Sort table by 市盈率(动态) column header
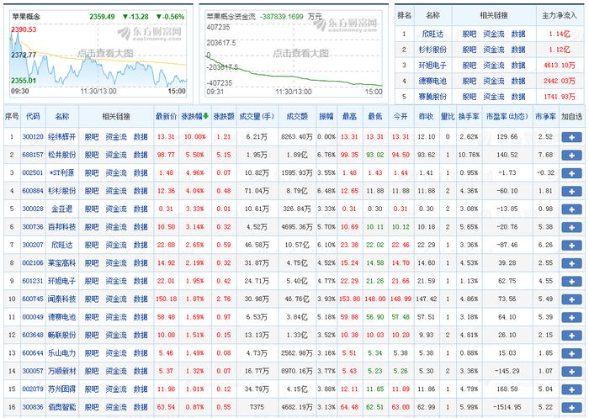 tap(507, 116)
